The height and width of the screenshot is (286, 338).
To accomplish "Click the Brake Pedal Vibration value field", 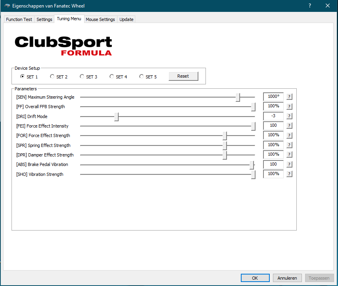I will 273,164.
